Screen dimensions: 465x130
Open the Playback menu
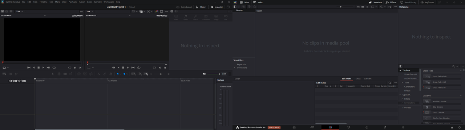pos(73,2)
